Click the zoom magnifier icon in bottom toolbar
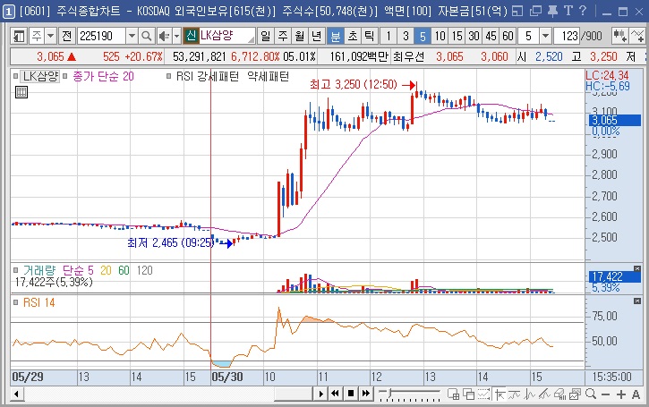This screenshot has width=649, height=407. (x=591, y=394)
